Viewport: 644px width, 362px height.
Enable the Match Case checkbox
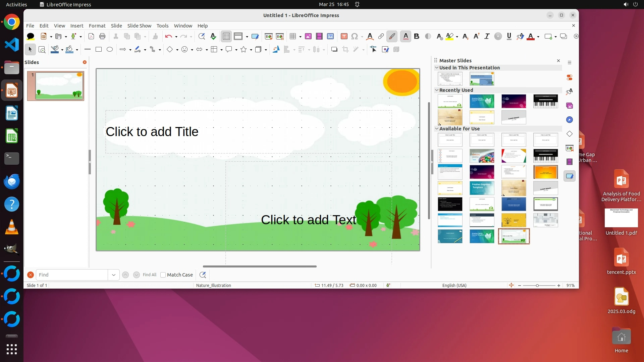tap(163, 275)
